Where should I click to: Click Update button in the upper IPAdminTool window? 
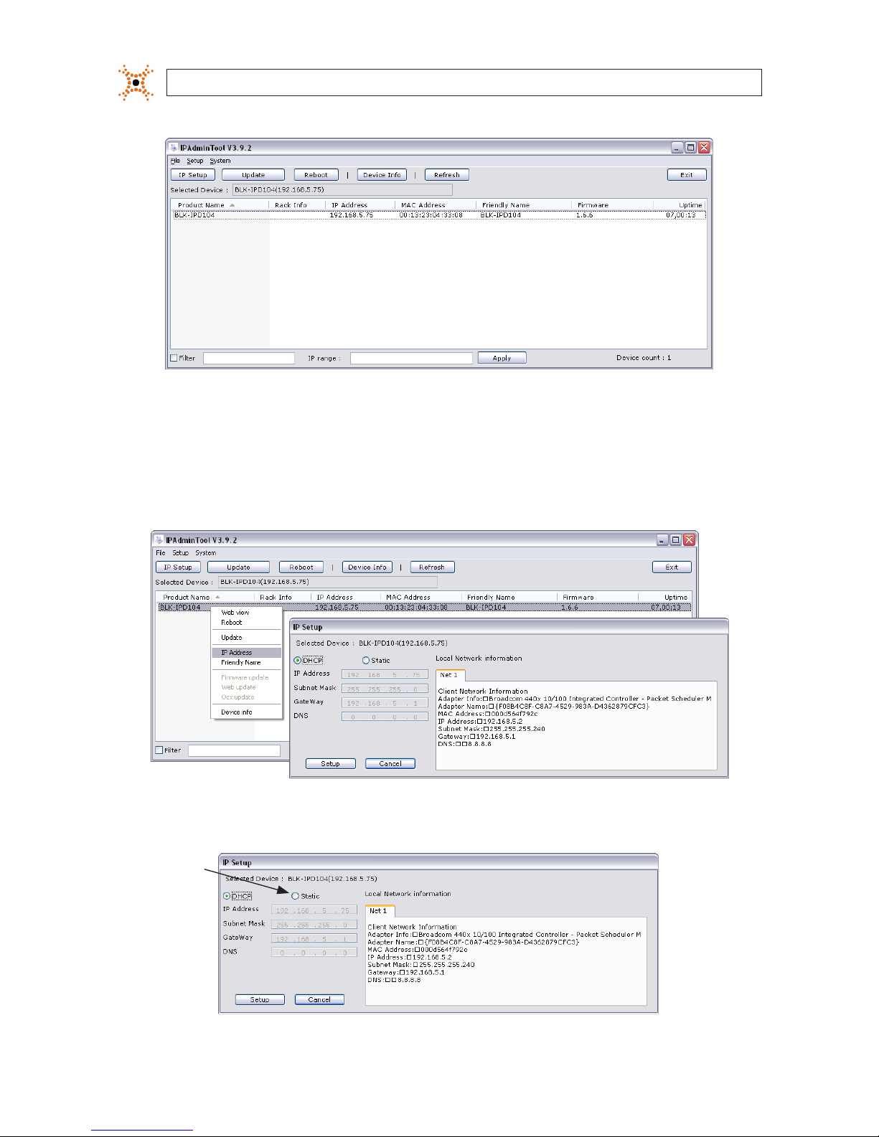coord(253,175)
